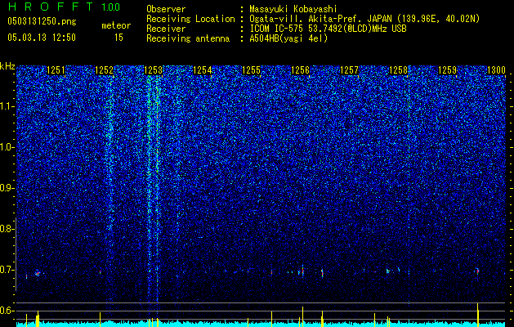Click the date stamp 05.03.13 12:50
514x327 pixels.
tap(42, 37)
